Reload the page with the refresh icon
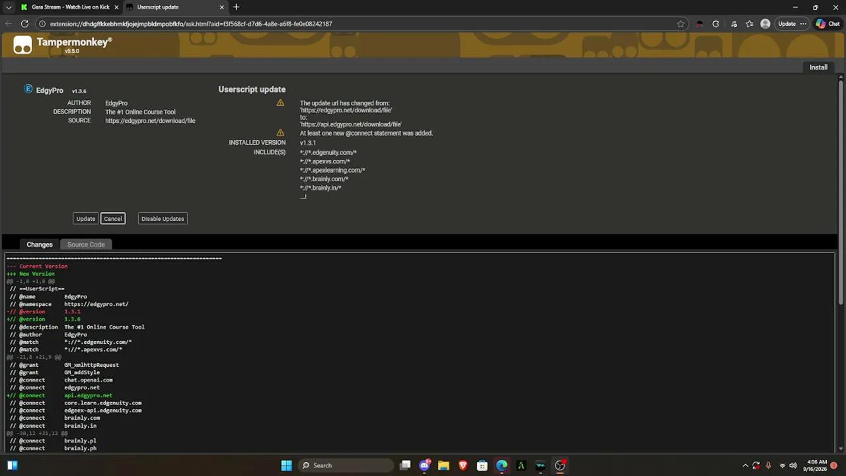Viewport: 846px width, 476px height. 24,24
